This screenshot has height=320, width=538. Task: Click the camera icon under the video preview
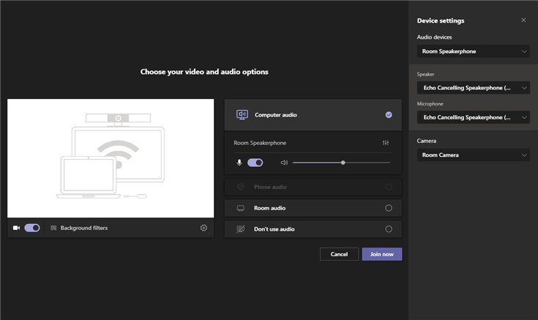pyautogui.click(x=16, y=228)
